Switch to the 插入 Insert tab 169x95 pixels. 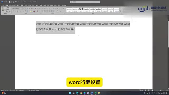(x=18, y=5)
